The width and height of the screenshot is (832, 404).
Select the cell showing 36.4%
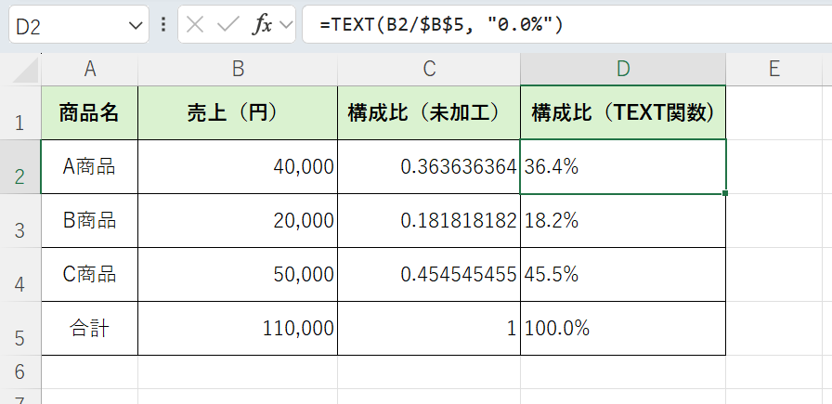click(623, 167)
